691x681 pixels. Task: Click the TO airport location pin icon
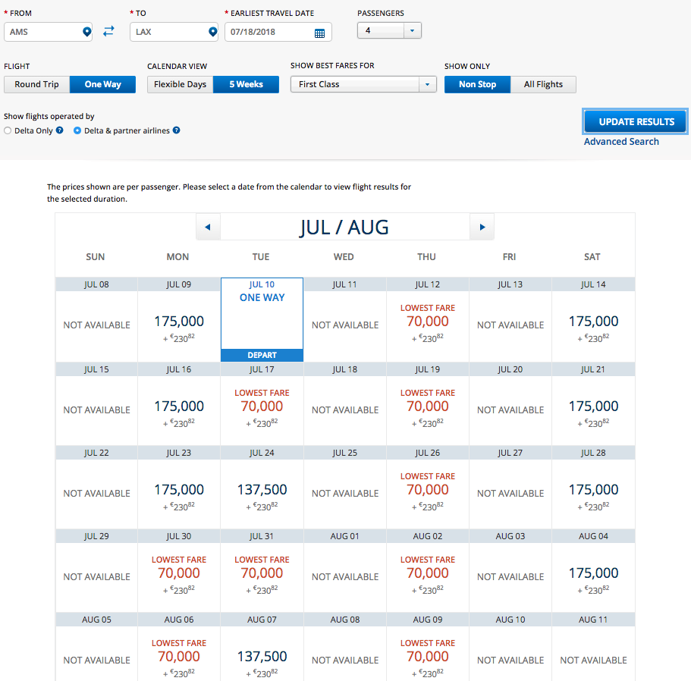[212, 32]
